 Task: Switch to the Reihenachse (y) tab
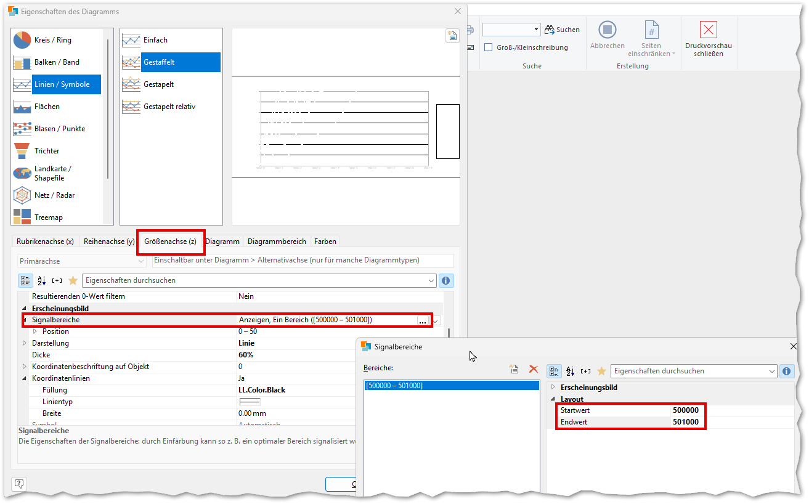109,242
